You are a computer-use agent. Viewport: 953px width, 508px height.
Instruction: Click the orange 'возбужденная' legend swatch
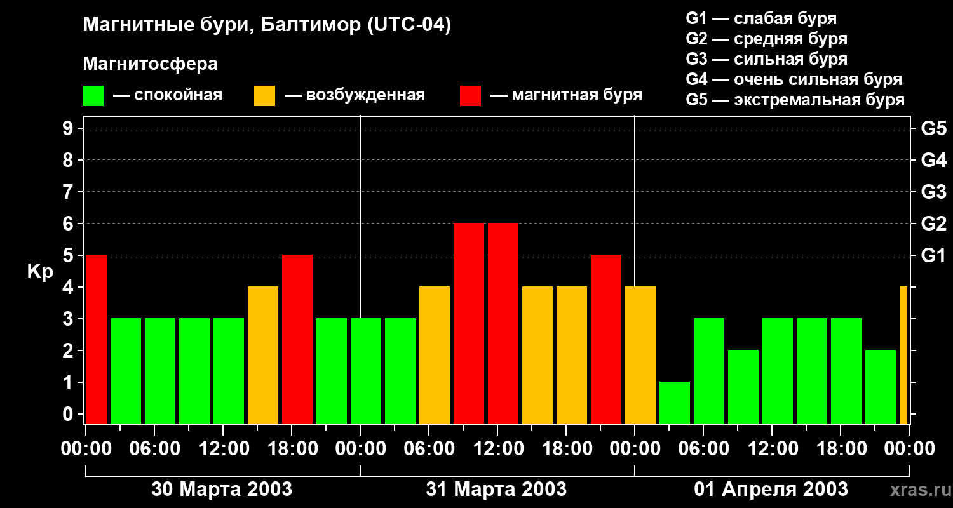point(264,96)
